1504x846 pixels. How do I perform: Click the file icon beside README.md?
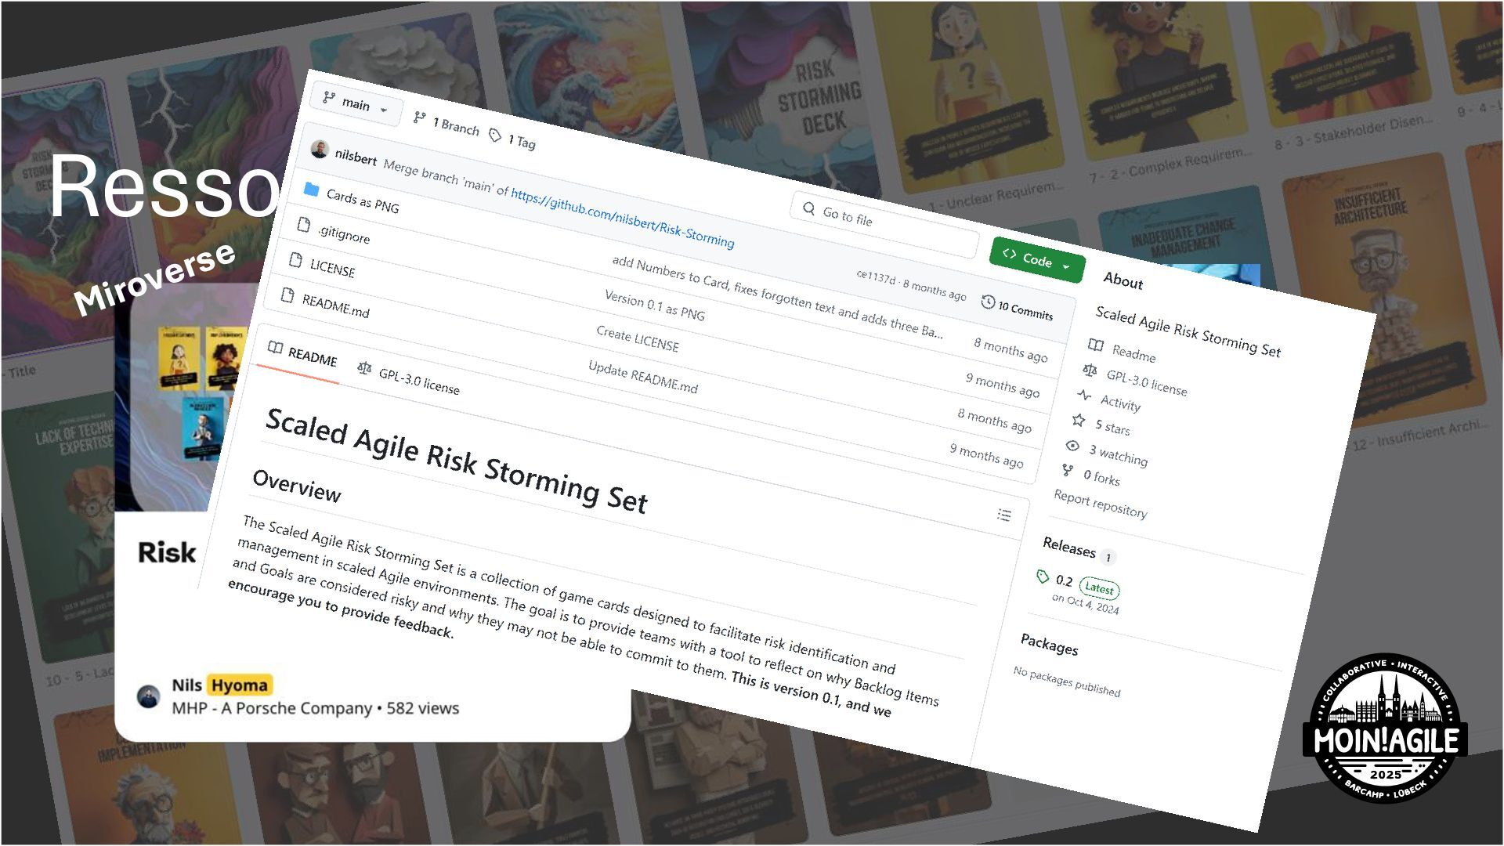(x=287, y=296)
